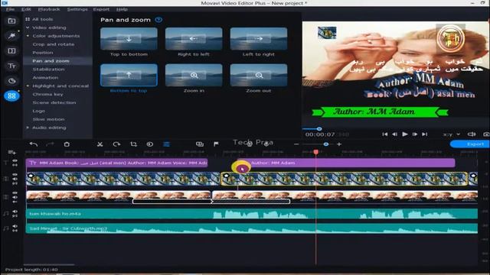Click the Pan and zoom help icon
The width and height of the screenshot is (490, 275).
click(x=158, y=20)
